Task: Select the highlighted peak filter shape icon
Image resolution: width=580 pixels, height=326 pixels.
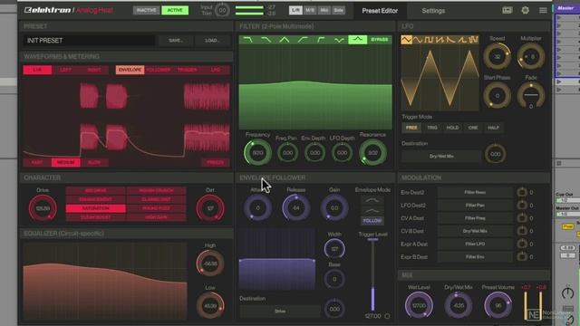Action: (357, 40)
